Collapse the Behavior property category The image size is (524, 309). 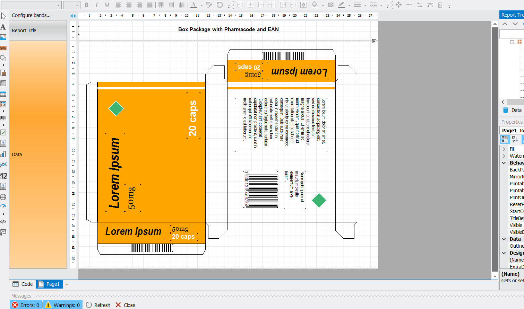coord(504,163)
